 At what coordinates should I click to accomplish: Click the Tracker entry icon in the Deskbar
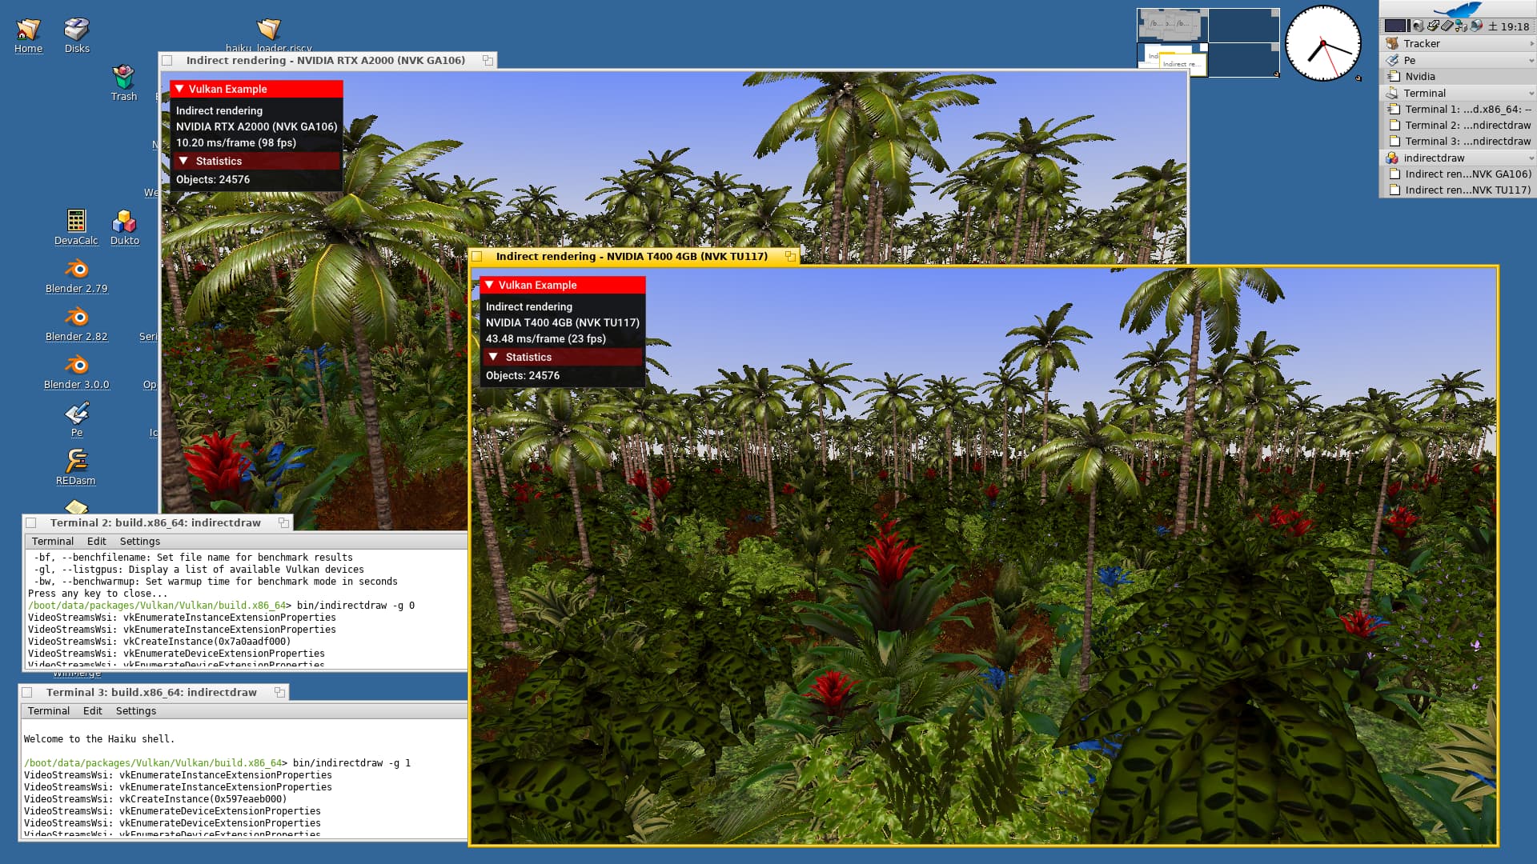[1392, 43]
